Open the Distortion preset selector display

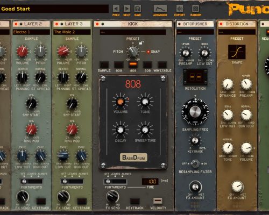237,32
